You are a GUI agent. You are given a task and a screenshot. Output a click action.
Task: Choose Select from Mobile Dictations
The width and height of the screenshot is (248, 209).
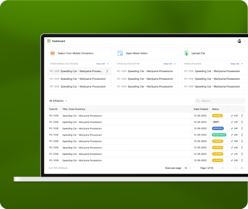[x=79, y=53]
